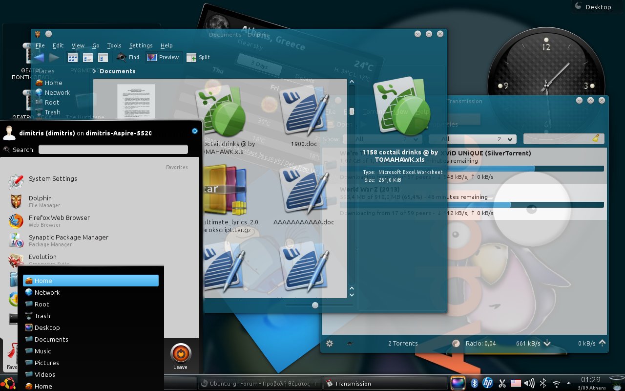Click the back arrow in Dolphin toolbar
Screen dimensions: 625x391
[39, 58]
